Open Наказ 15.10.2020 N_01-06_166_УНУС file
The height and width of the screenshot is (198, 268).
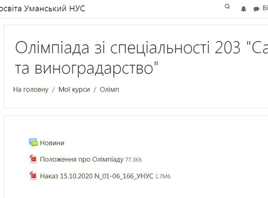(96, 176)
